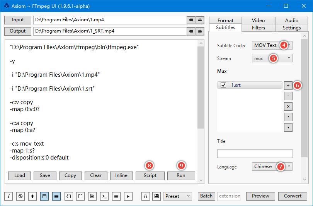Open the Filters tab
This screenshot has width=313, height=206.
[258, 27]
